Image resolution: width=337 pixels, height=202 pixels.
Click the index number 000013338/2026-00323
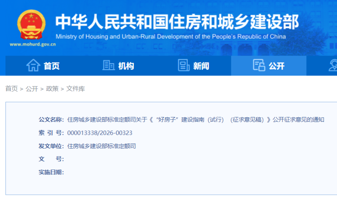[100, 133]
